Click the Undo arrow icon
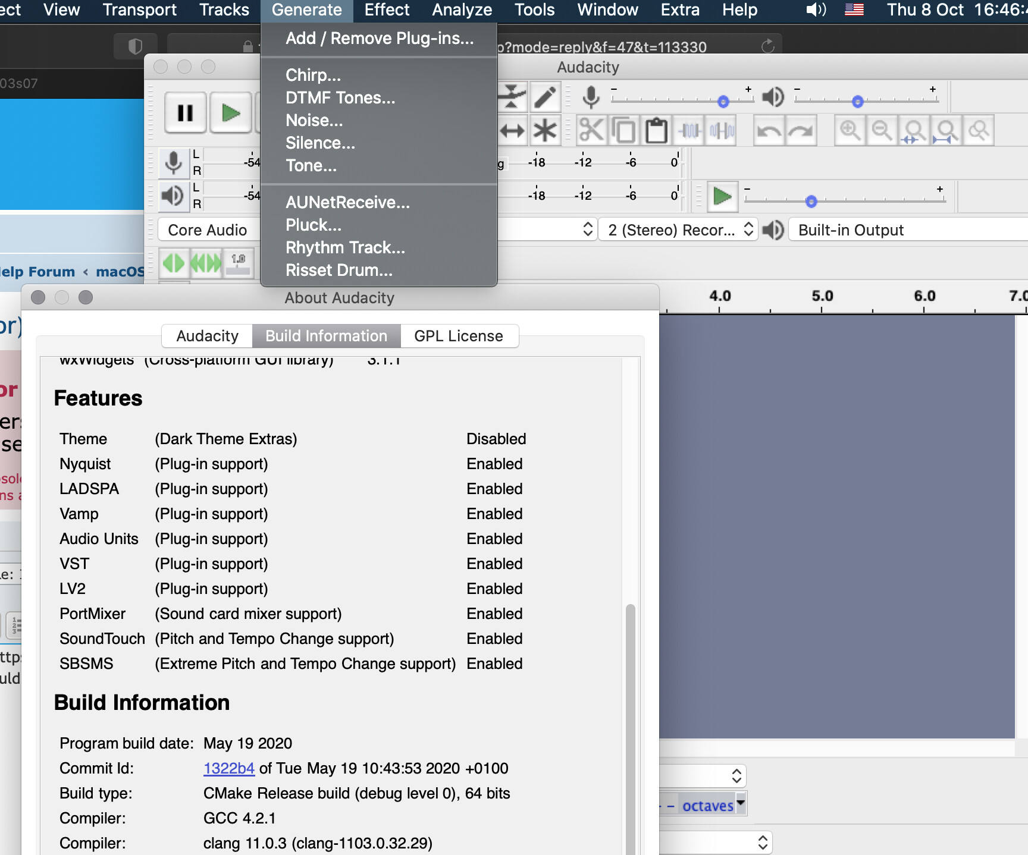The width and height of the screenshot is (1028, 855). tap(769, 130)
